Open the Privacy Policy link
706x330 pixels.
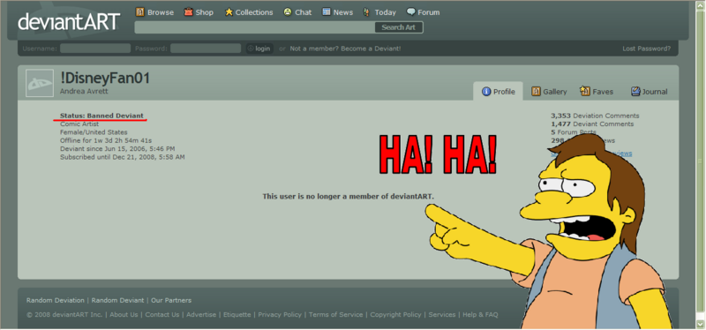click(280, 315)
